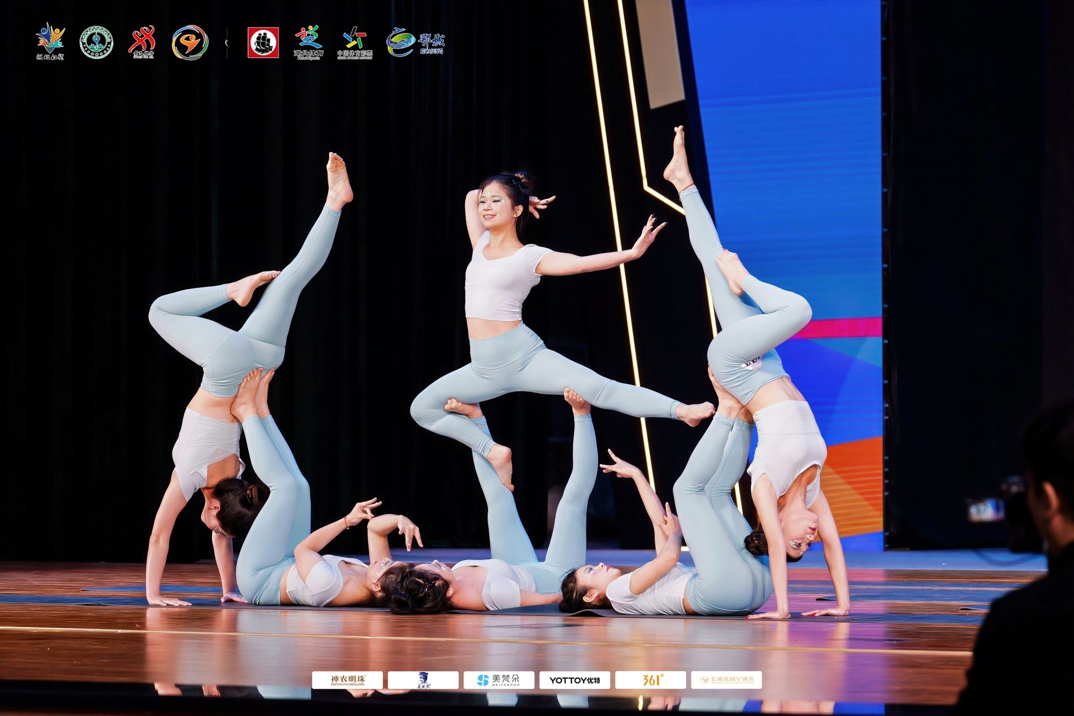Click the China Sports Lottery logo
Image resolution: width=1074 pixels, height=716 pixels.
coord(355,42)
